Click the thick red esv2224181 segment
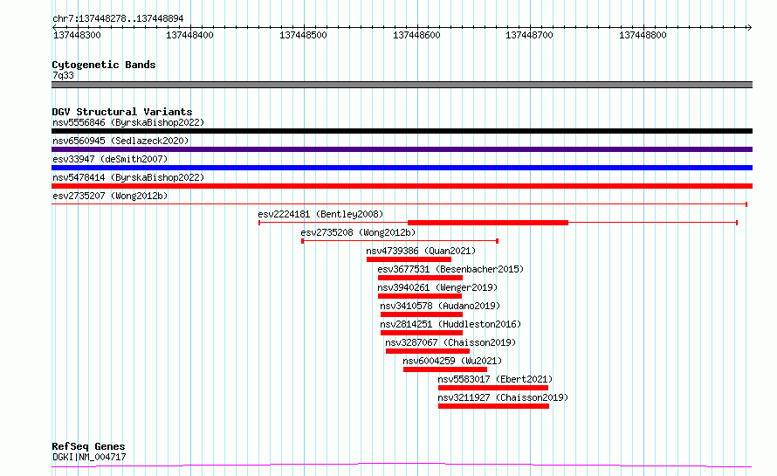Viewport: 777px width, 476px height. coord(488,223)
